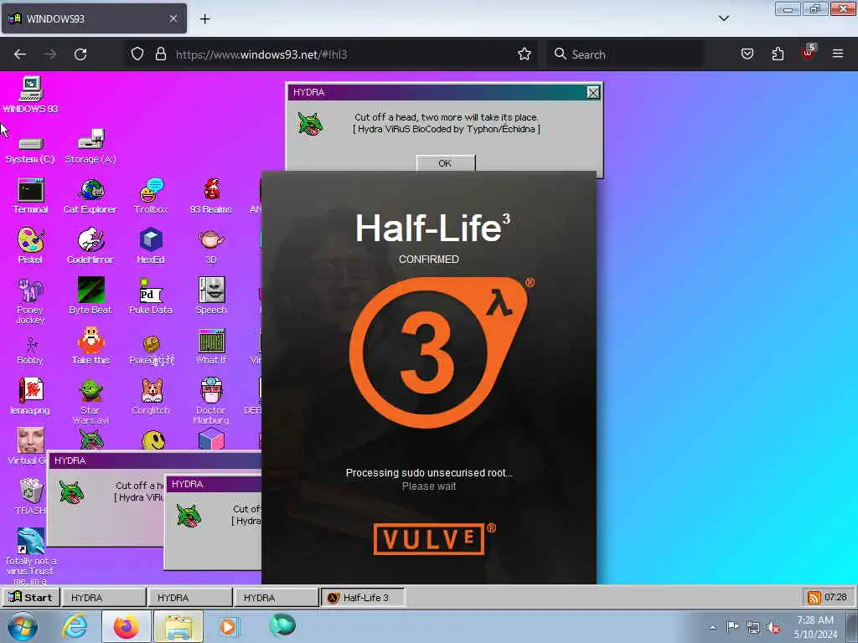The width and height of the screenshot is (858, 643).
Task: Open the system clock 7:28 AM
Action: click(x=815, y=626)
